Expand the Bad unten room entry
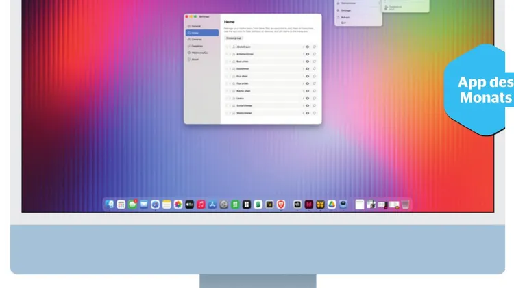514x288 pixels. [228, 62]
